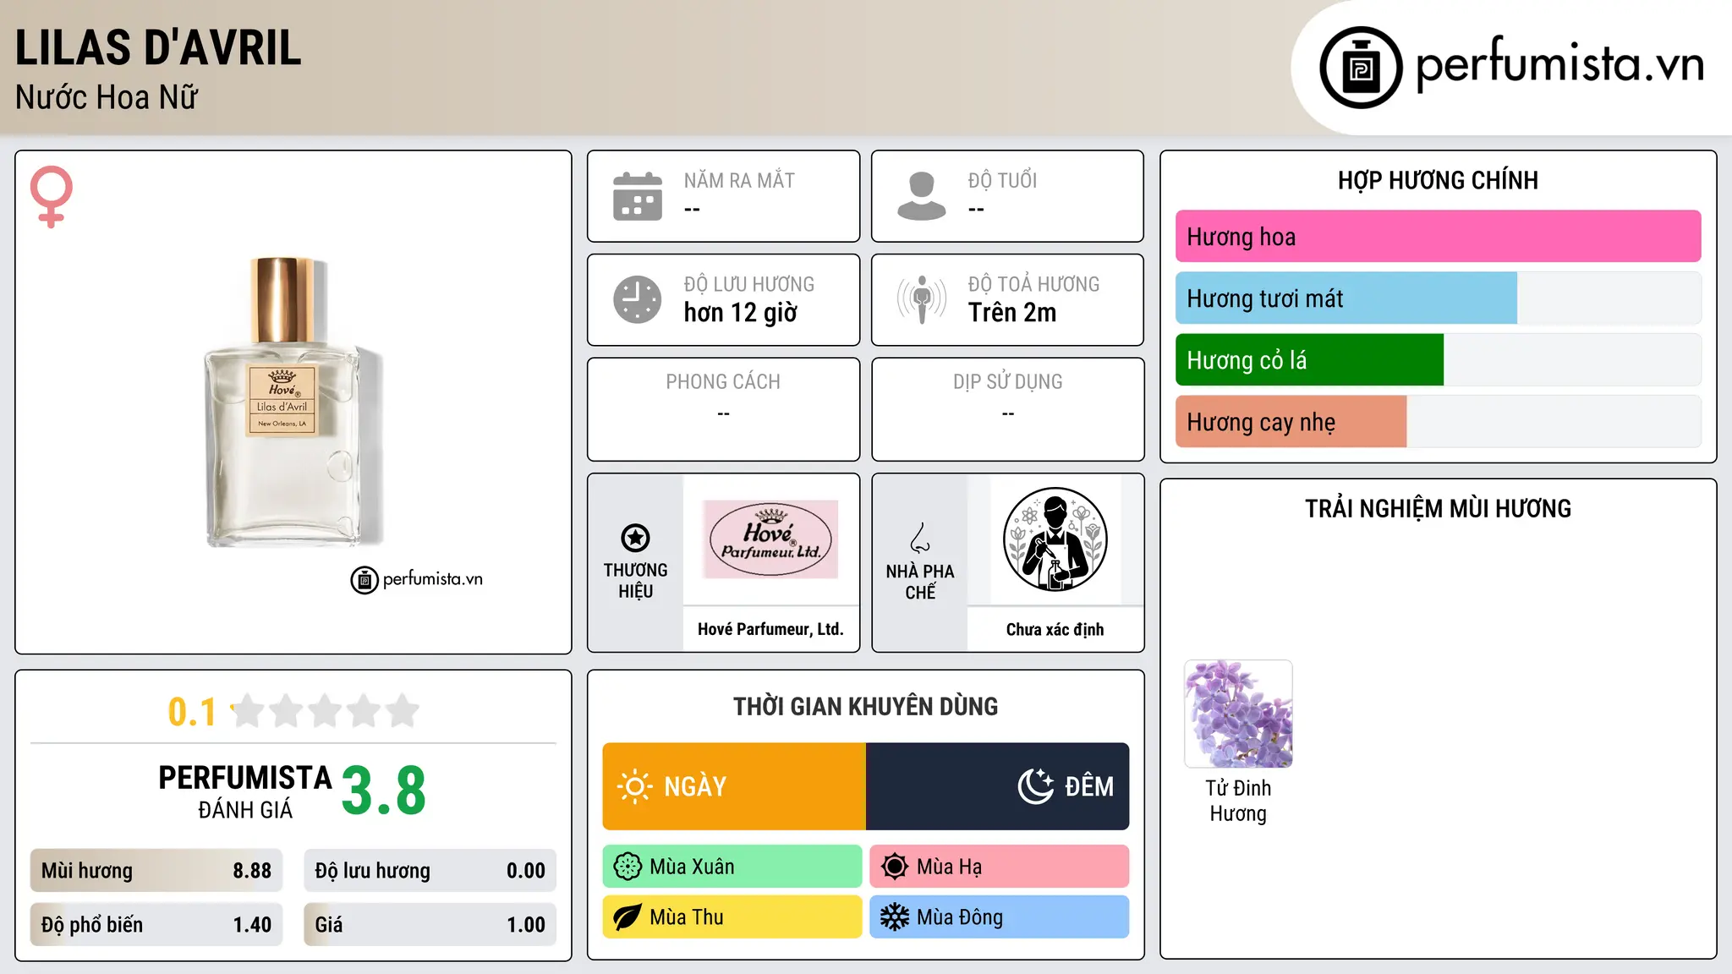
Task: Select the Ngày daytime segment
Action: coord(734,786)
